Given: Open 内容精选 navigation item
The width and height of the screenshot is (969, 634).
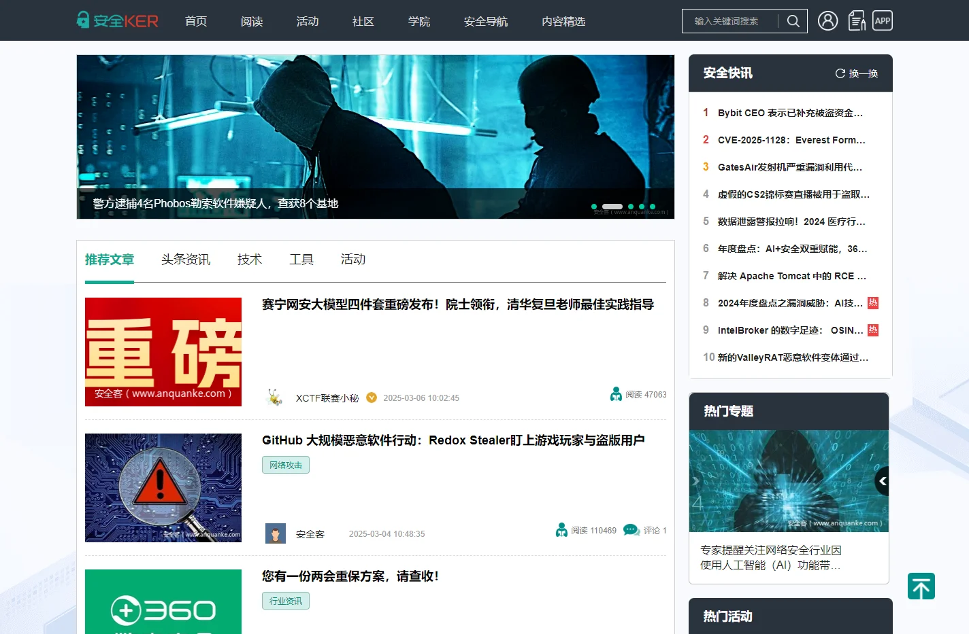Looking at the screenshot, I should pos(563,21).
